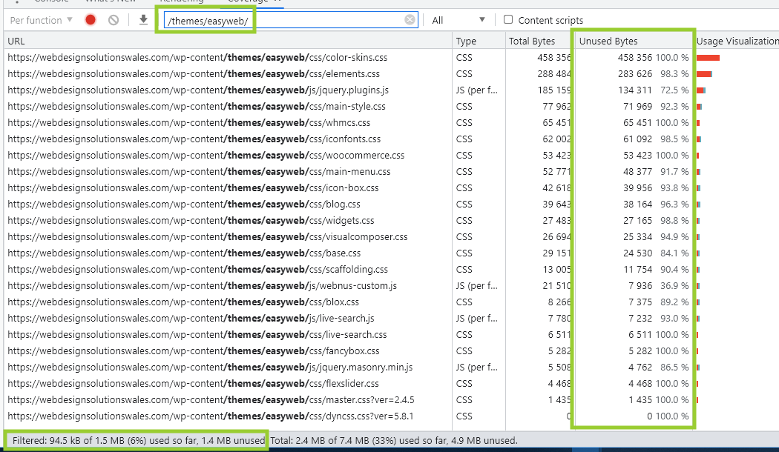Sort by the Unused Bytes column header
779x452 pixels.
634,41
